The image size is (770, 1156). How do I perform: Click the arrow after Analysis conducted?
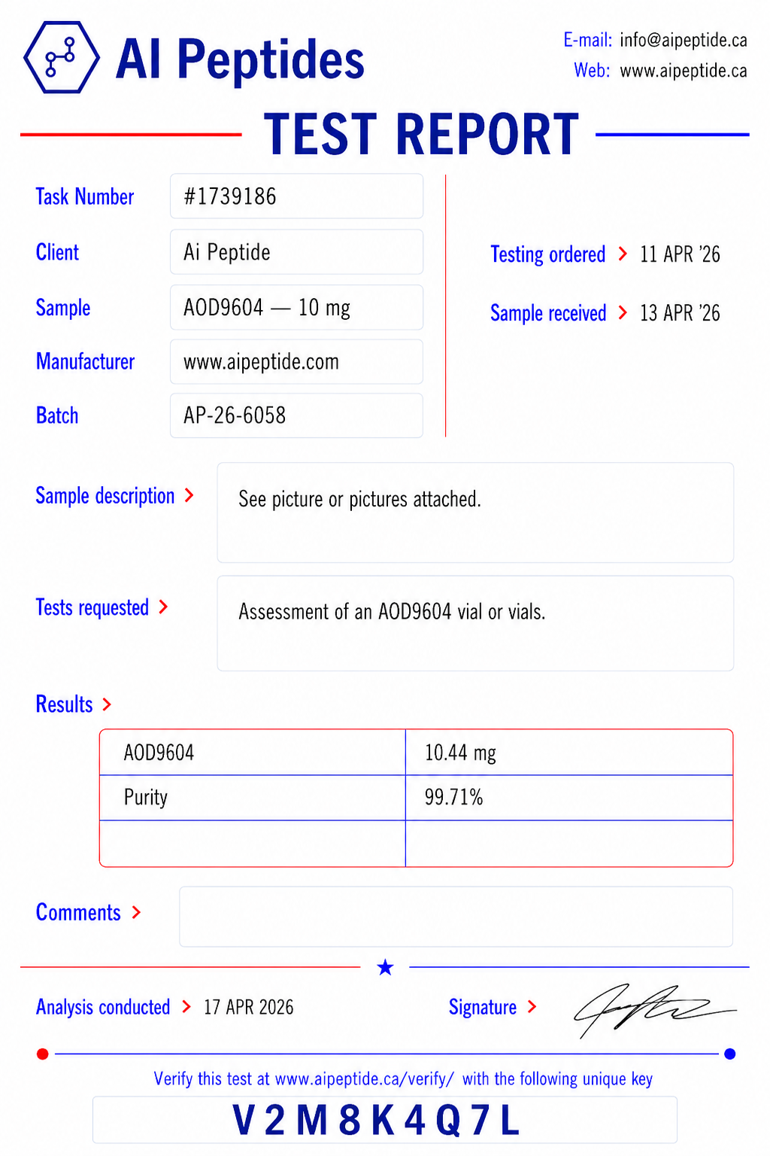[186, 1007]
